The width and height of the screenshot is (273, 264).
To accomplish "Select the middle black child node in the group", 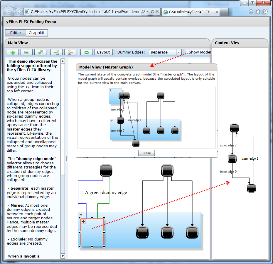I will coord(167,232).
